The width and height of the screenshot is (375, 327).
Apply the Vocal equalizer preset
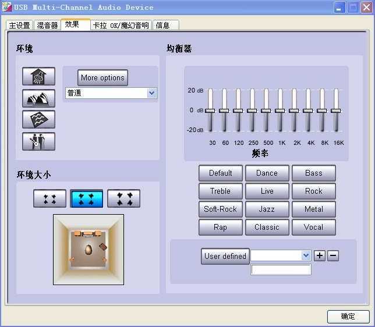pos(314,227)
